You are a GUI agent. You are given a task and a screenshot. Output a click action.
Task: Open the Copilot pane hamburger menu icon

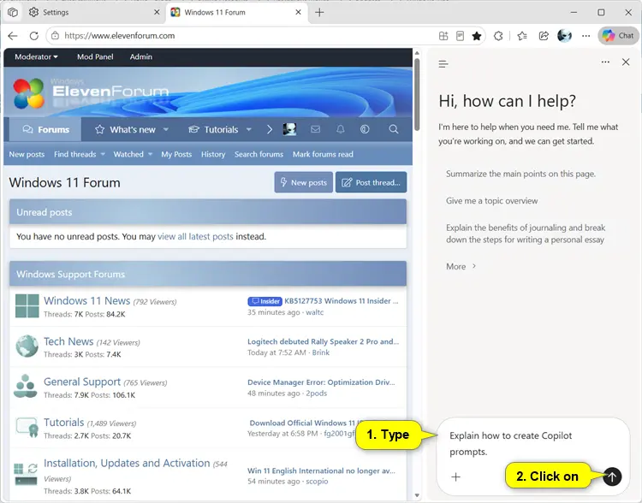[443, 64]
